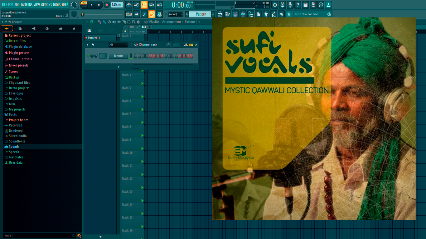Image resolution: width=426 pixels, height=239 pixels.
Task: Open the channel rack options menu arrow
Action: click(88, 45)
